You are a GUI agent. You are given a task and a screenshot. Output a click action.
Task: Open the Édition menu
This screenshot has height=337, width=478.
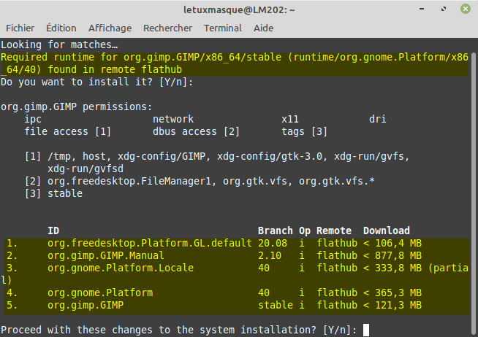[61, 28]
